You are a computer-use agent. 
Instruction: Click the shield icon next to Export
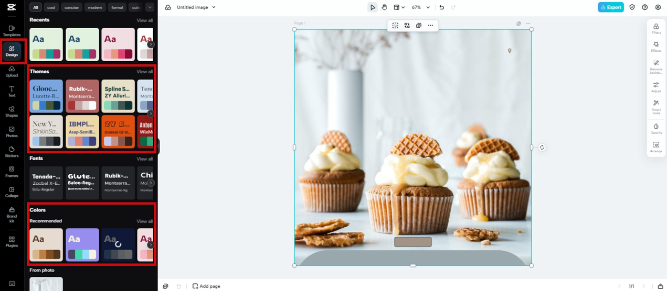coord(632,7)
